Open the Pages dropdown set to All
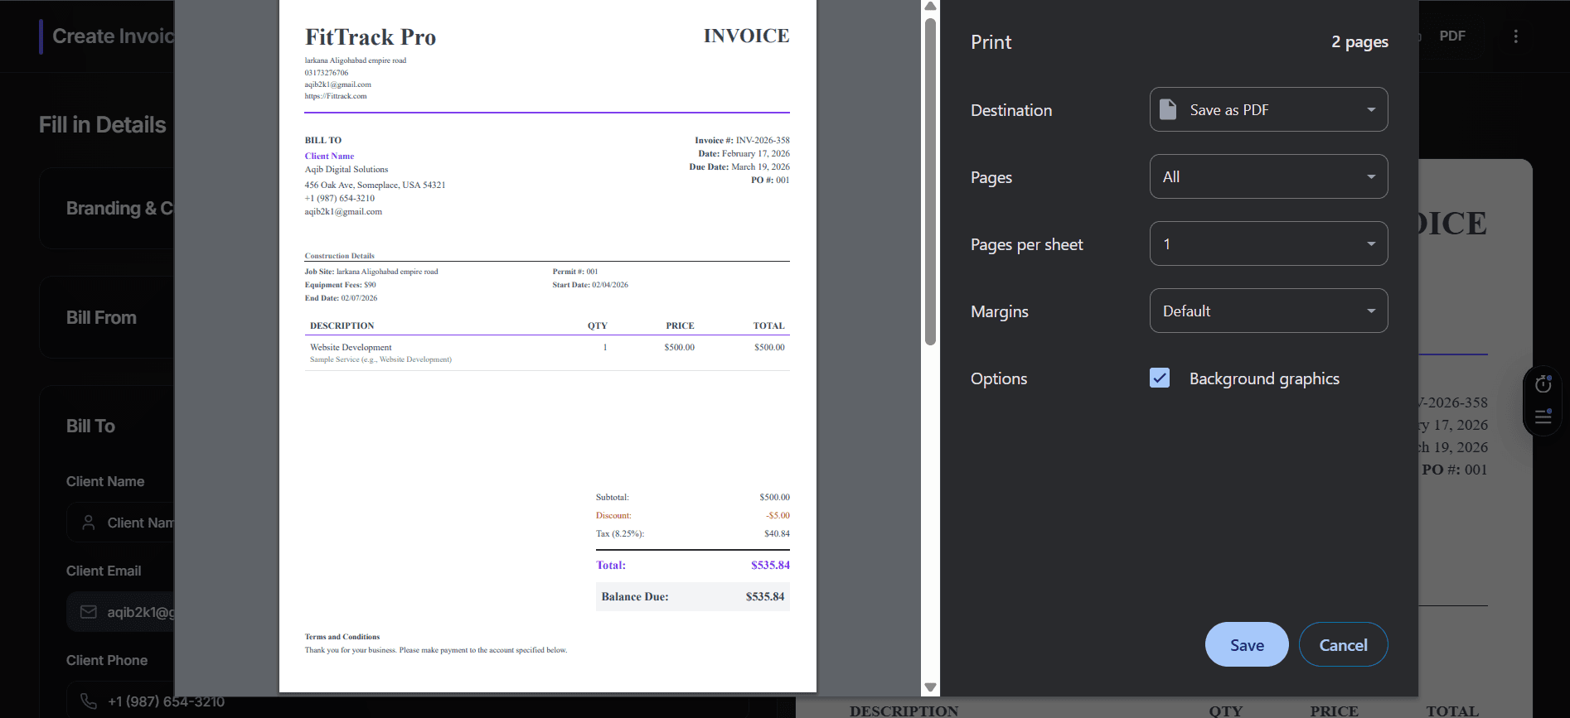1570x718 pixels. [x=1268, y=176]
